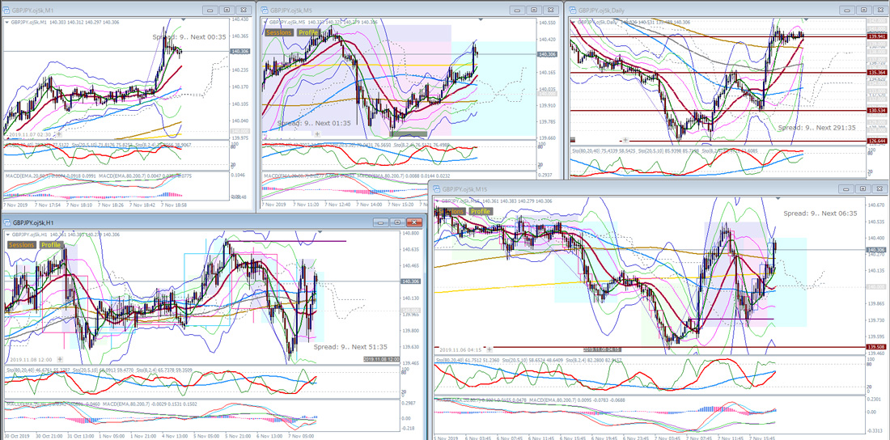
Task: Maximize the GBPJPY M15 chart window
Action: (x=862, y=188)
